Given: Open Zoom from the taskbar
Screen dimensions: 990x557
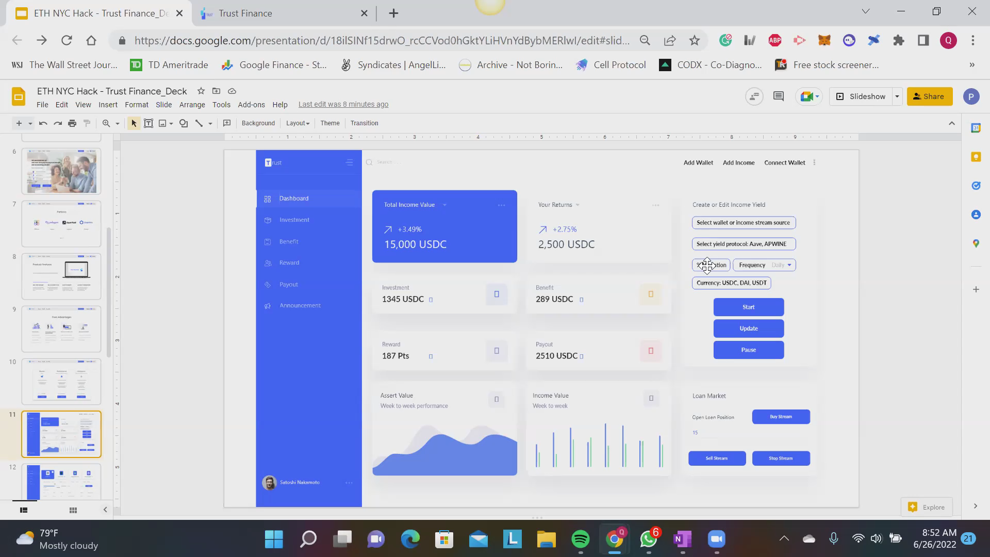Looking at the screenshot, I should point(717,539).
